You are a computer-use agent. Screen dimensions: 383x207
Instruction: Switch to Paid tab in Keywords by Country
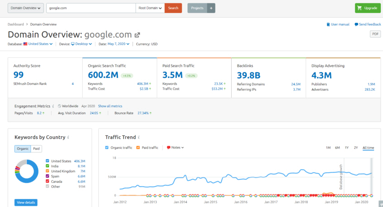pyautogui.click(x=36, y=148)
